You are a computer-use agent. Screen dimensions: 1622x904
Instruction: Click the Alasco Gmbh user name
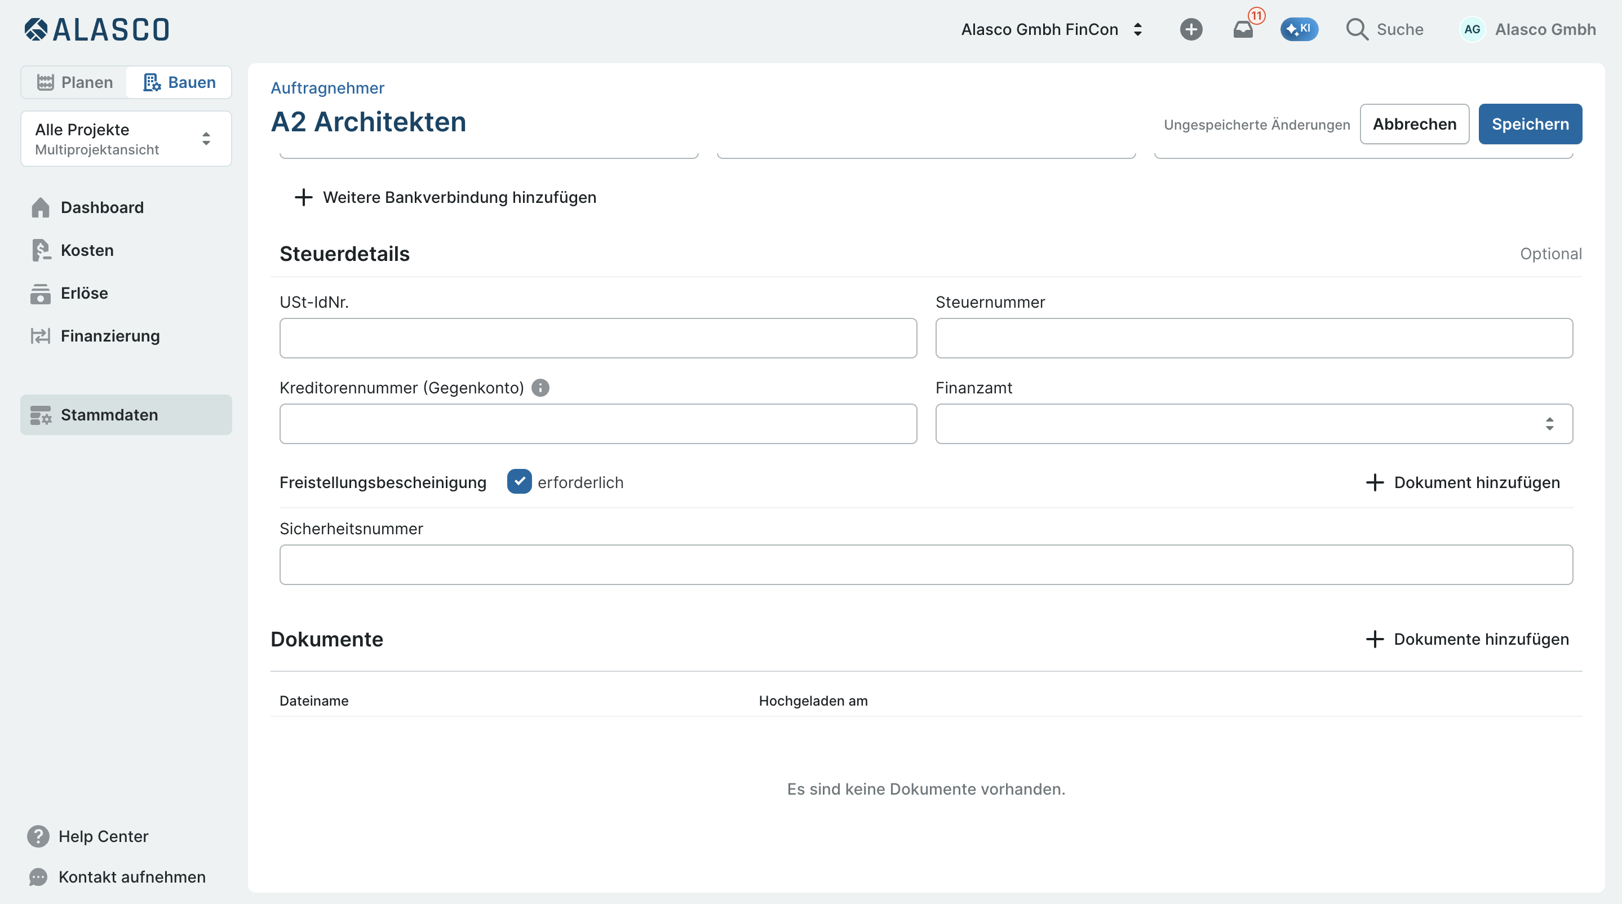pos(1545,29)
